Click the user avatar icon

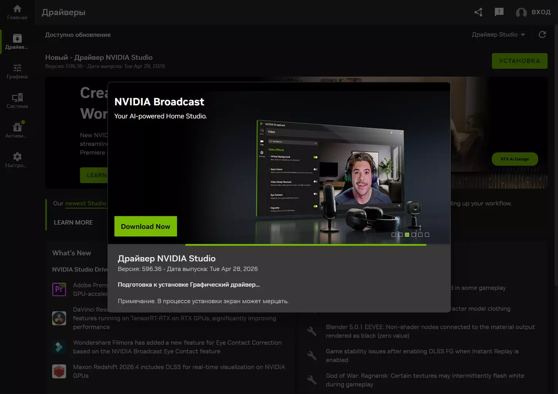click(521, 12)
